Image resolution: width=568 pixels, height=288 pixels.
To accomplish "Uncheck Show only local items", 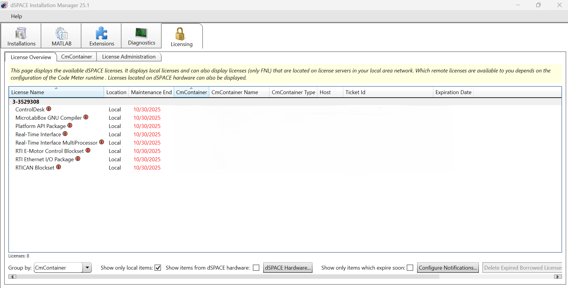I will tap(158, 268).
